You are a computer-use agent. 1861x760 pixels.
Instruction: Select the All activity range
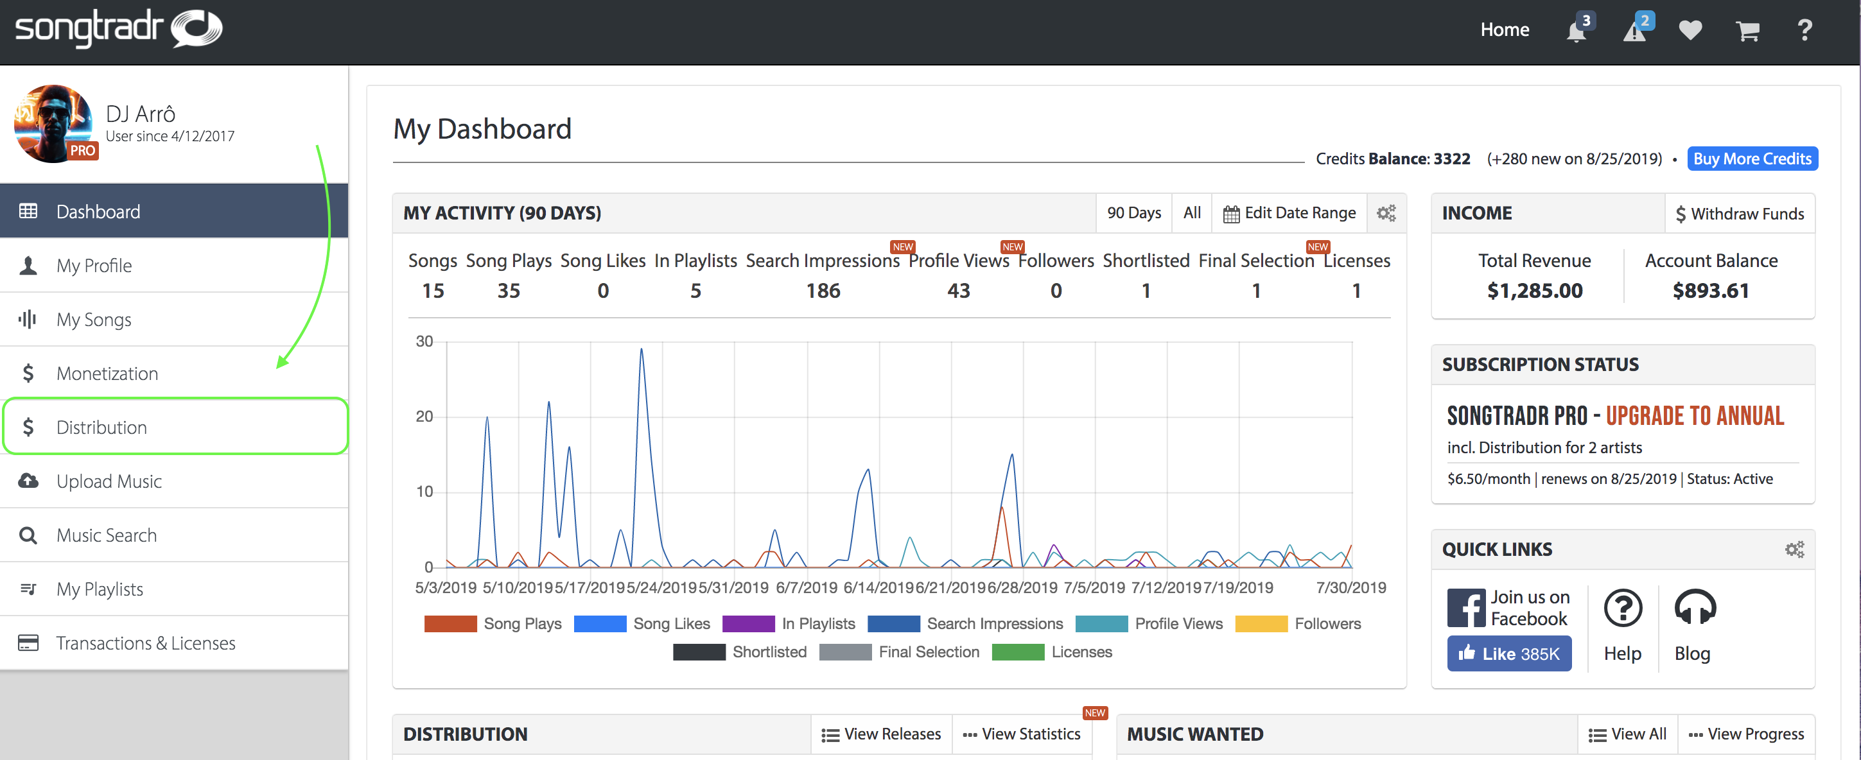pyautogui.click(x=1192, y=213)
